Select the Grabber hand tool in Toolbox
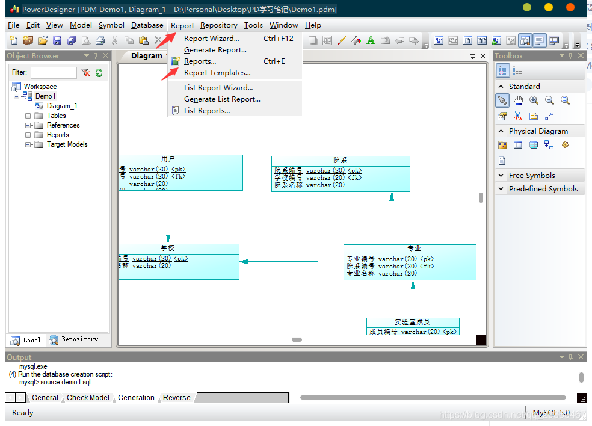 [x=518, y=100]
